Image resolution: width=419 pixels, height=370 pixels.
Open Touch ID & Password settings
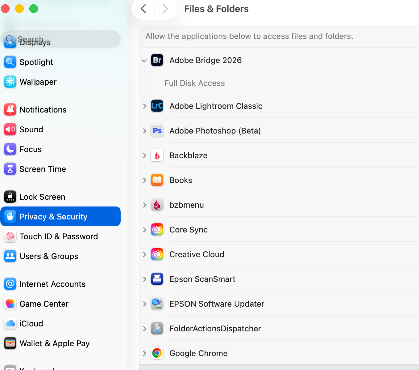tap(59, 236)
